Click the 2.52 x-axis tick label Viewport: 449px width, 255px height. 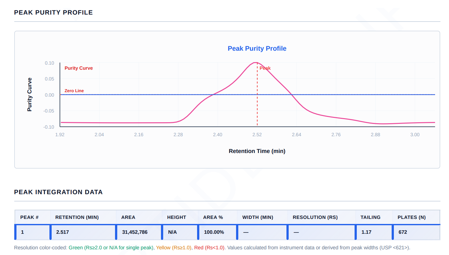pyautogui.click(x=257, y=135)
